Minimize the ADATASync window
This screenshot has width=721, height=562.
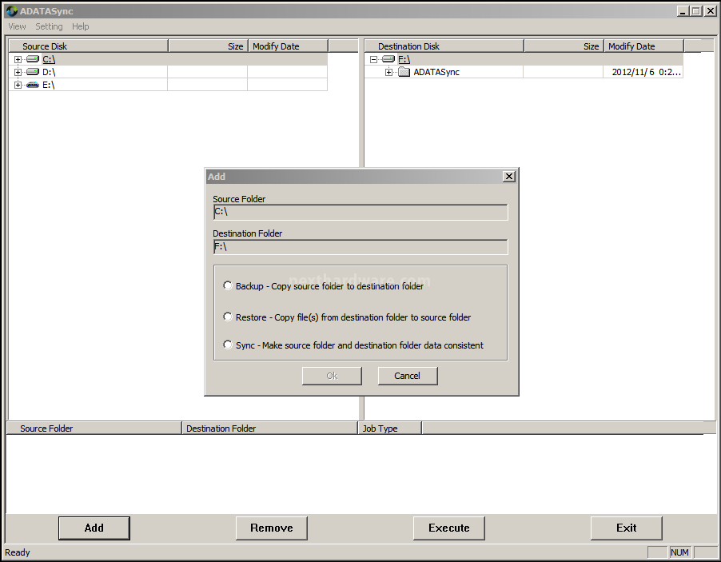pos(683,11)
